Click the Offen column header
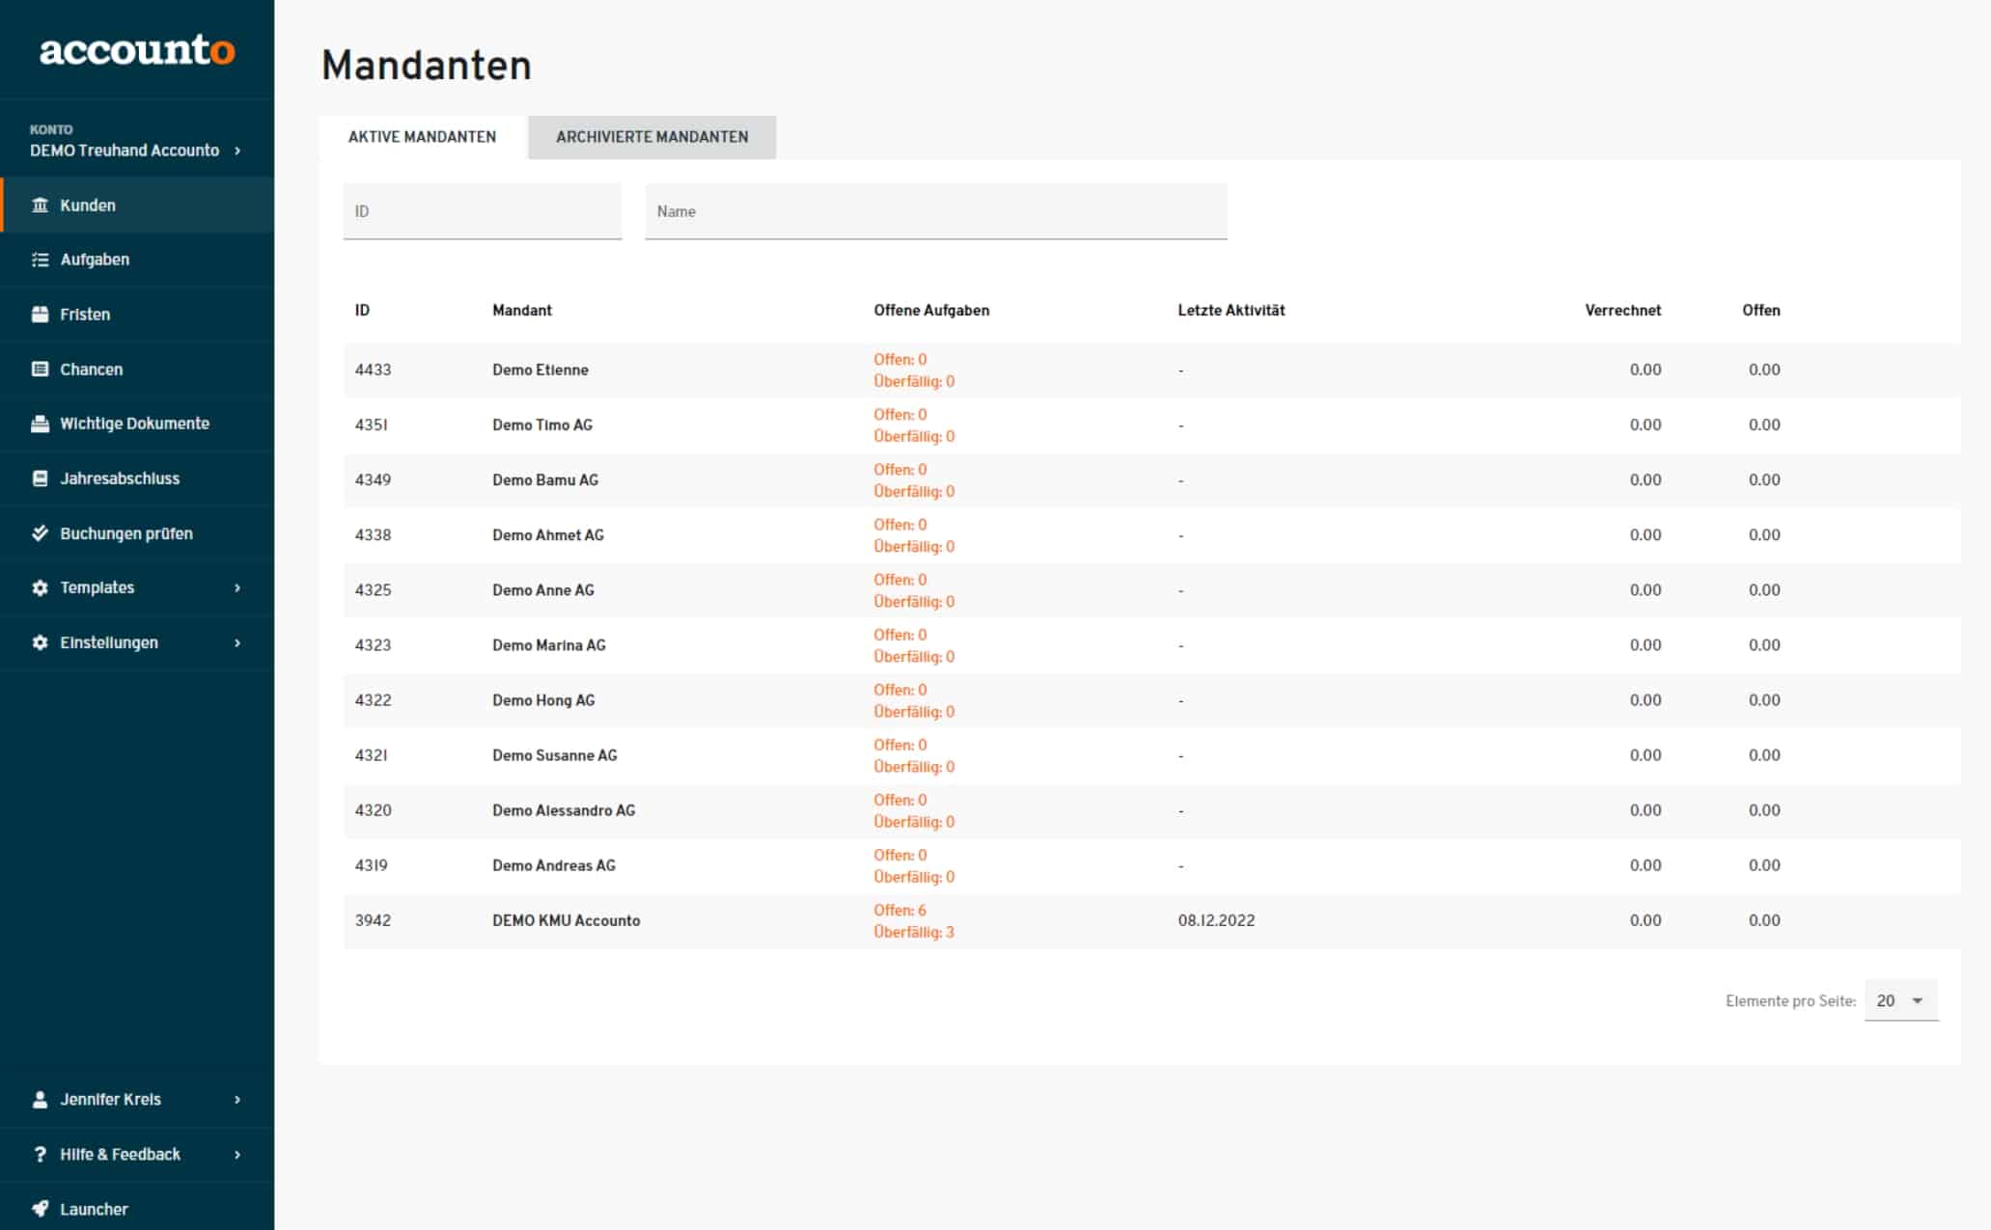Viewport: 1991px width, 1230px height. point(1761,311)
